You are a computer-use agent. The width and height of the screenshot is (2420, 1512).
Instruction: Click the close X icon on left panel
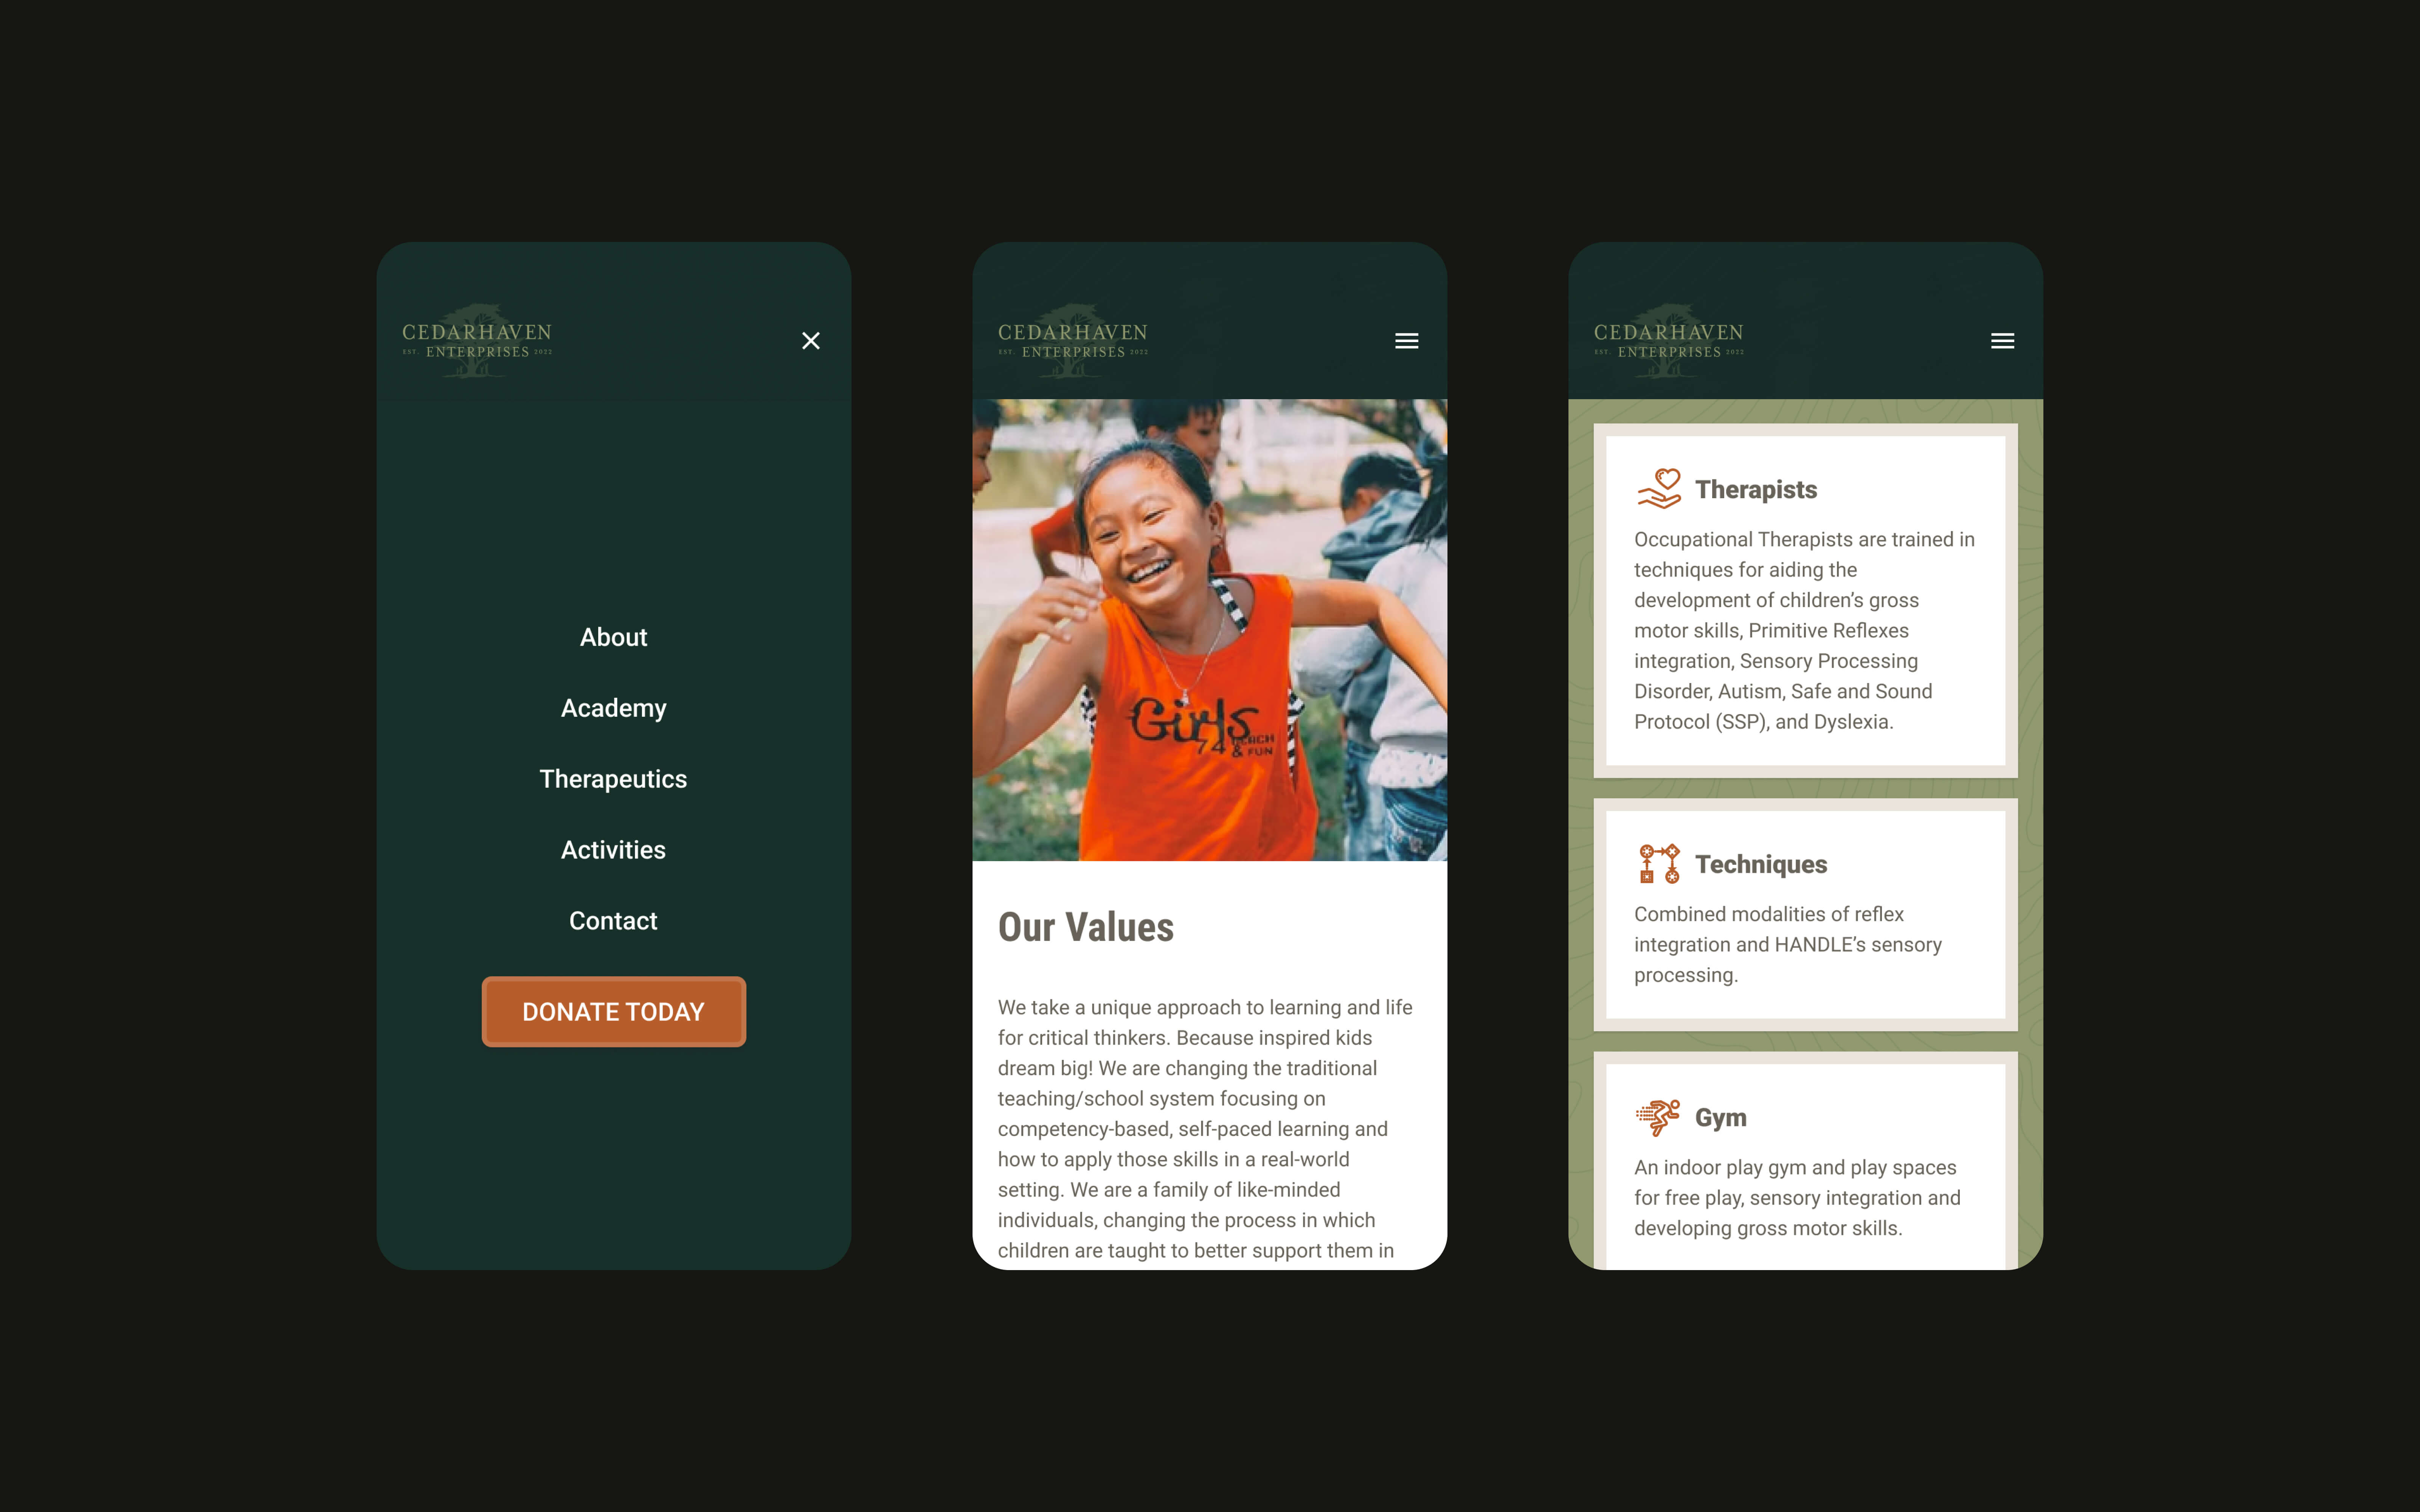pos(810,340)
